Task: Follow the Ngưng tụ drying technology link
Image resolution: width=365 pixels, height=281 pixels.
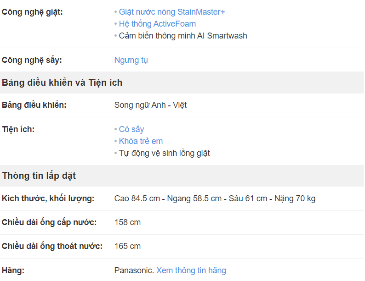Action: pos(131,60)
